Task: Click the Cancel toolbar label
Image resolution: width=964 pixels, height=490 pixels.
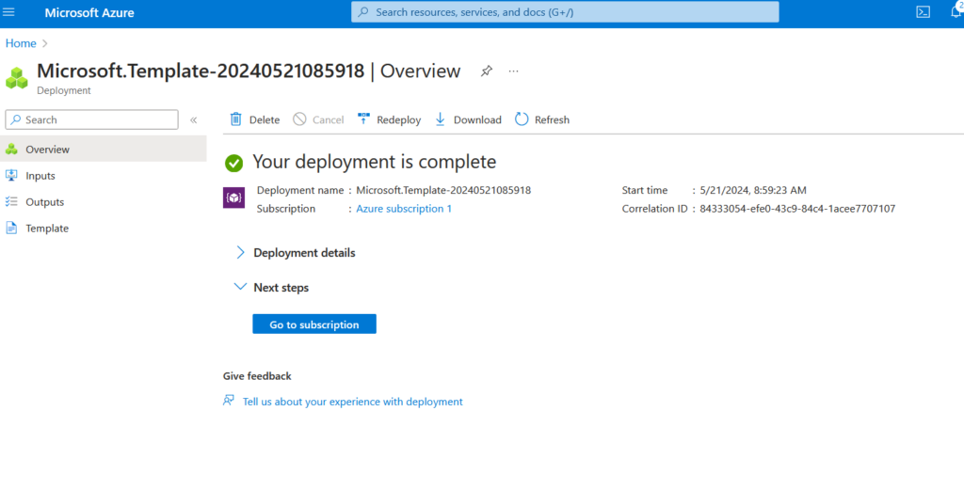Action: tap(329, 119)
